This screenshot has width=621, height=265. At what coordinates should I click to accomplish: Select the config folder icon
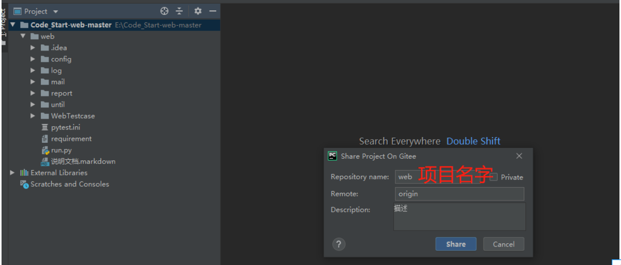[x=45, y=59]
